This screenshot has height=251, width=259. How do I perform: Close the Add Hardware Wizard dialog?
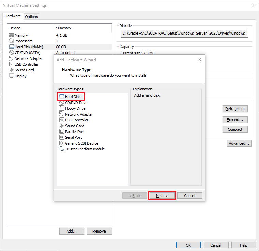click(200, 60)
